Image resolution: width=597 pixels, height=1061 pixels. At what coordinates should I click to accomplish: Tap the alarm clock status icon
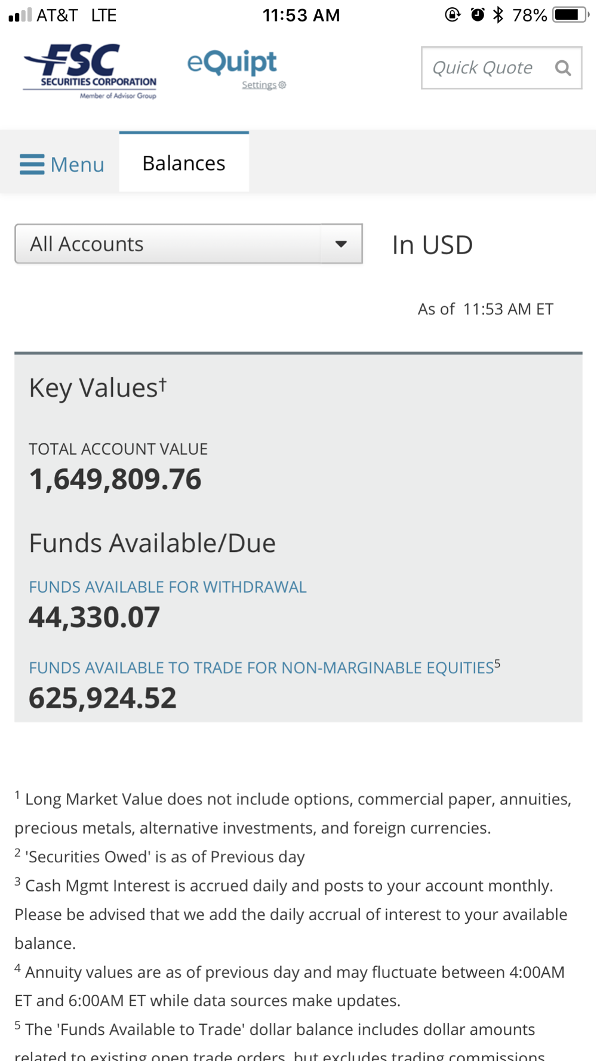477,15
